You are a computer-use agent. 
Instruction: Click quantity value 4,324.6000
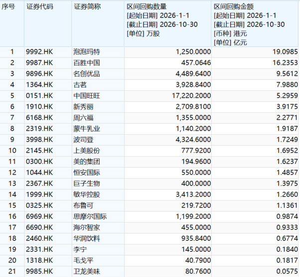pyautogui.click(x=193, y=140)
